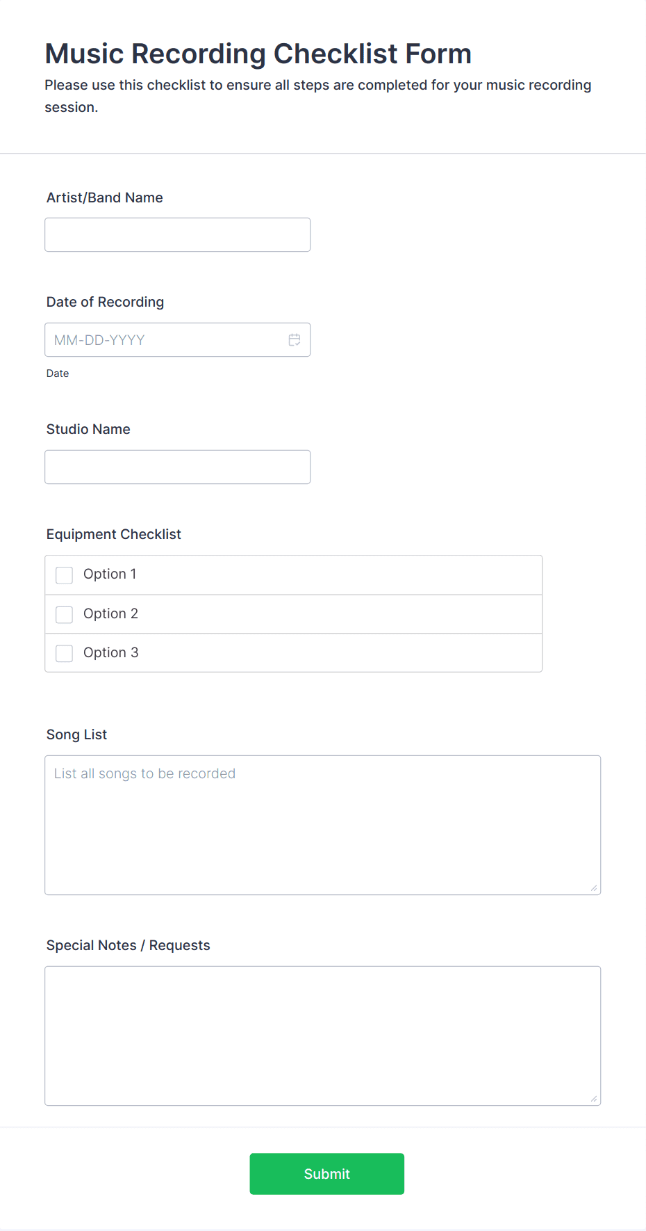Choose the Option 3 row label
The image size is (646, 1231).
click(111, 653)
